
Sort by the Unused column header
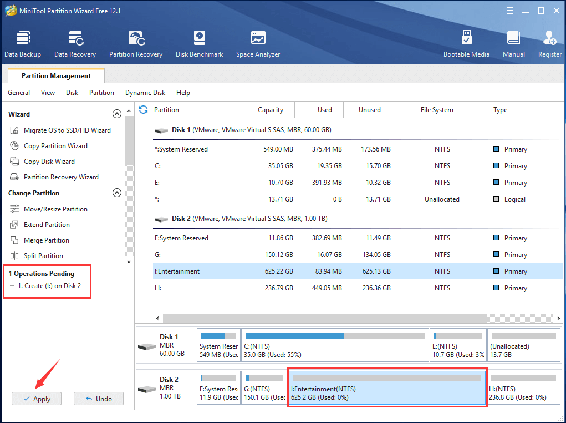(x=368, y=109)
